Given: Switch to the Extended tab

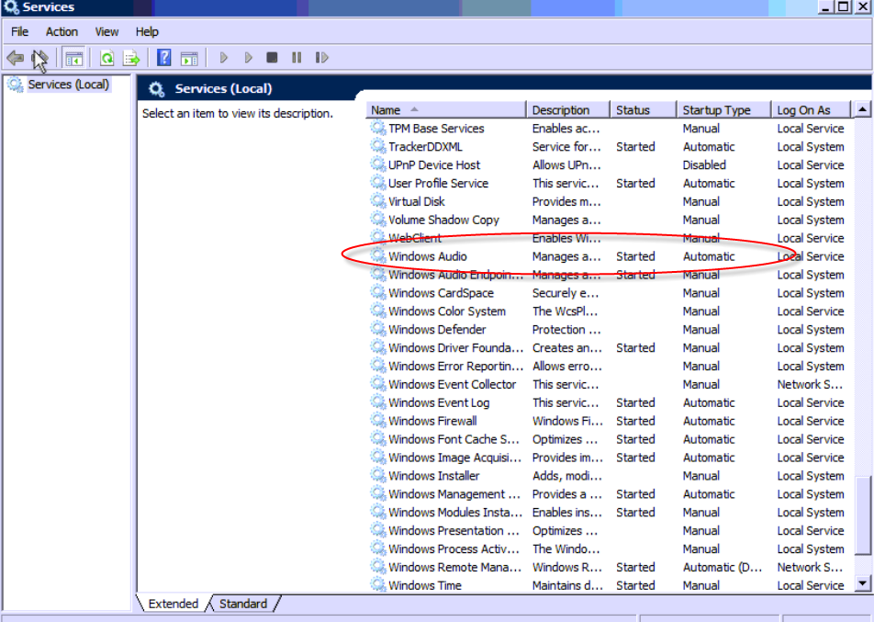Looking at the screenshot, I should [174, 604].
